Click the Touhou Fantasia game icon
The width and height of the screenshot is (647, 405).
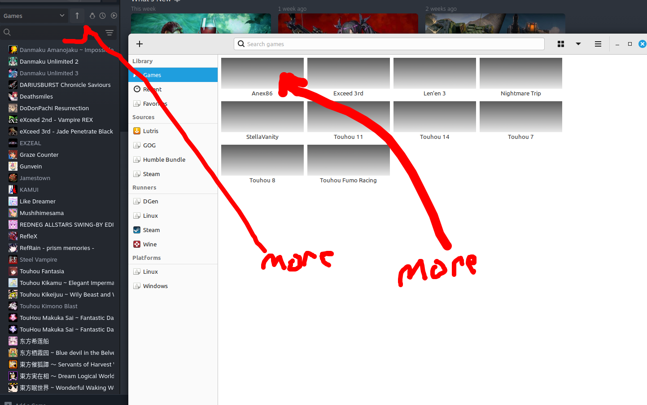(x=13, y=271)
